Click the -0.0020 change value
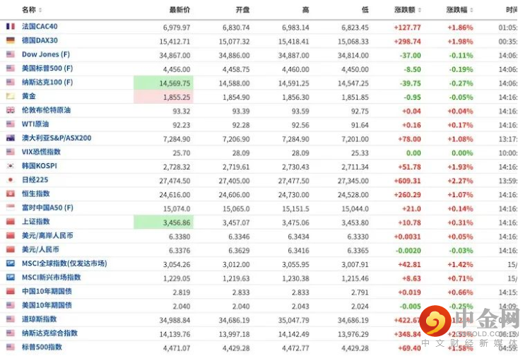The image size is (530, 356). (x=408, y=251)
